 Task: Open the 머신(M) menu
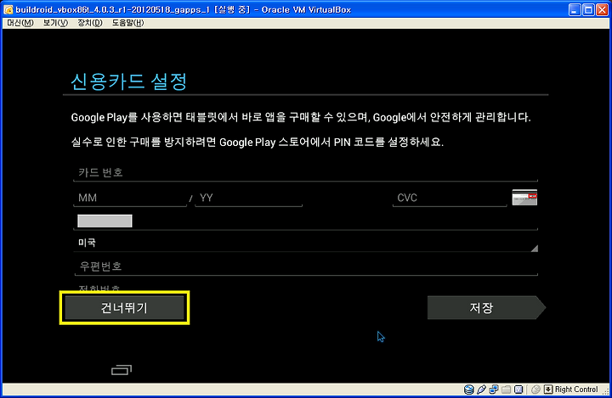pyautogui.click(x=20, y=23)
